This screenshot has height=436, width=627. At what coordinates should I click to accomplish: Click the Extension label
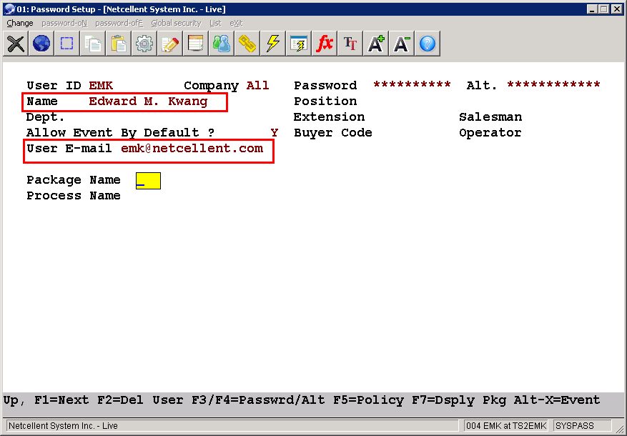pos(329,117)
